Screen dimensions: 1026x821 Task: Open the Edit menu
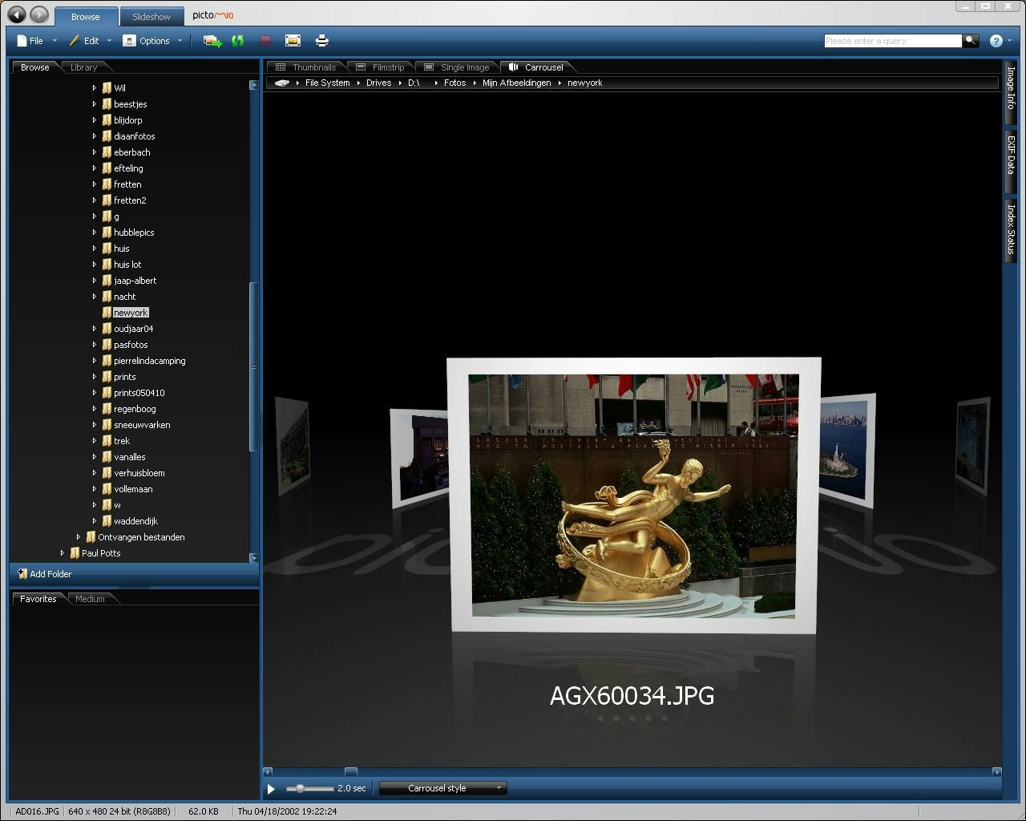pos(84,41)
